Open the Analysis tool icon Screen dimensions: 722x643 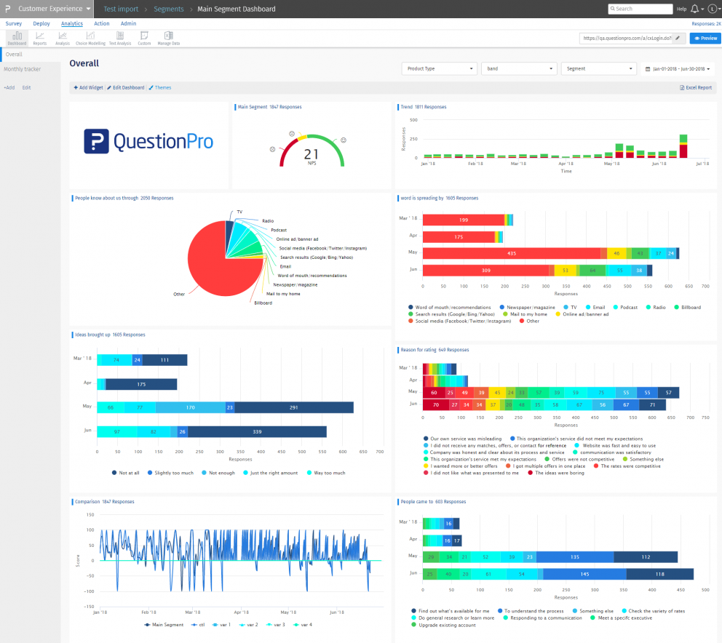click(x=62, y=38)
